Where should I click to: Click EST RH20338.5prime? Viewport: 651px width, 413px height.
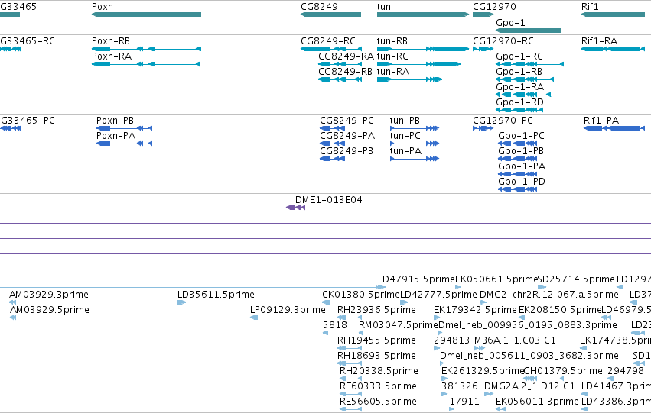click(x=350, y=379)
